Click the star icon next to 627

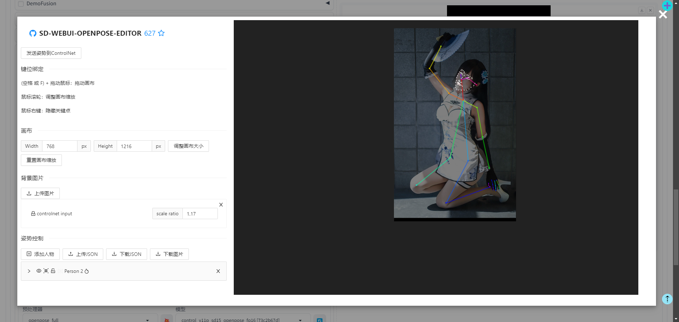(161, 33)
